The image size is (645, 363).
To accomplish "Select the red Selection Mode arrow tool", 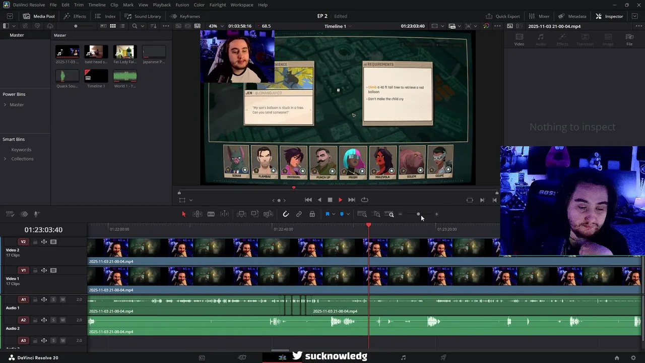I will click(183, 214).
